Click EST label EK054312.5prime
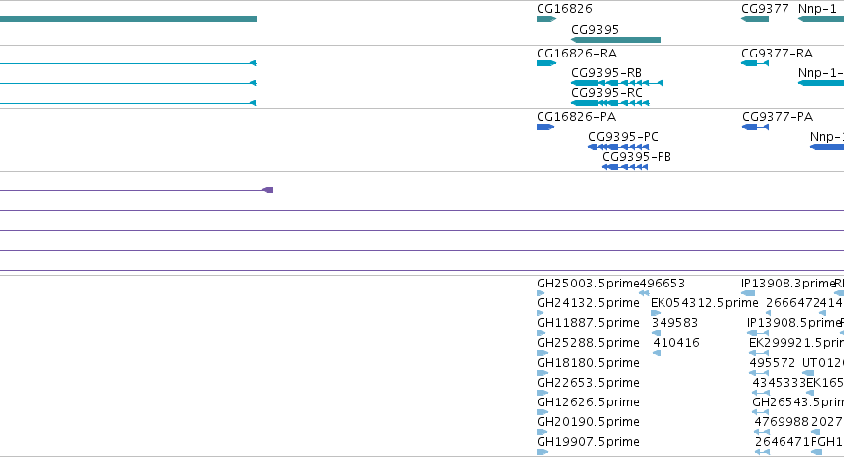This screenshot has width=844, height=457. 704,303
